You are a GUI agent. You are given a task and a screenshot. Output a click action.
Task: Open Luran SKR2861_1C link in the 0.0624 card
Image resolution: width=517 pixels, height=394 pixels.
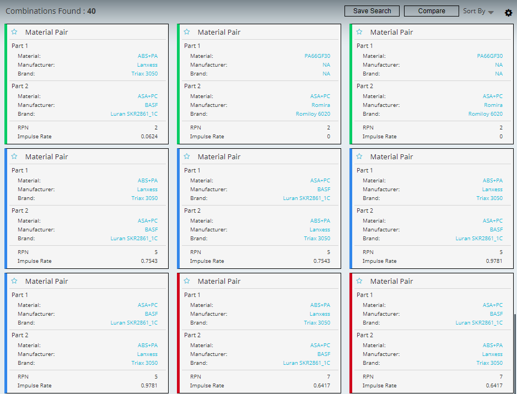[x=134, y=114]
